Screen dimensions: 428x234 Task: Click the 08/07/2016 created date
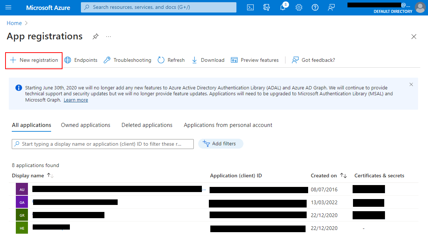324,189
